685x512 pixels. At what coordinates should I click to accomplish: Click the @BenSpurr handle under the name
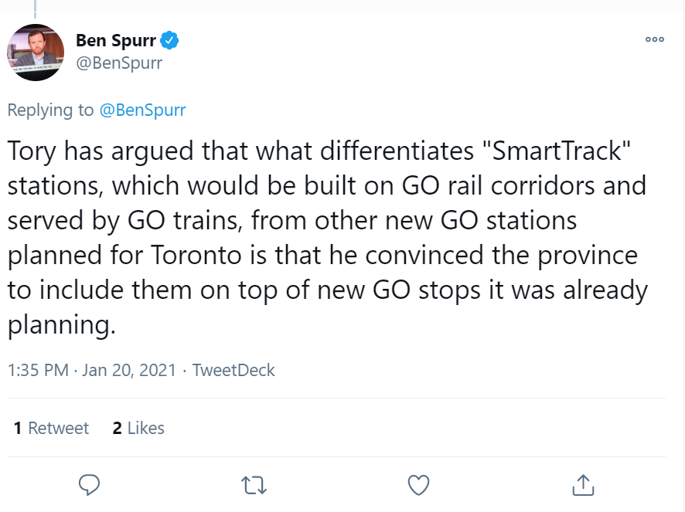tap(119, 63)
